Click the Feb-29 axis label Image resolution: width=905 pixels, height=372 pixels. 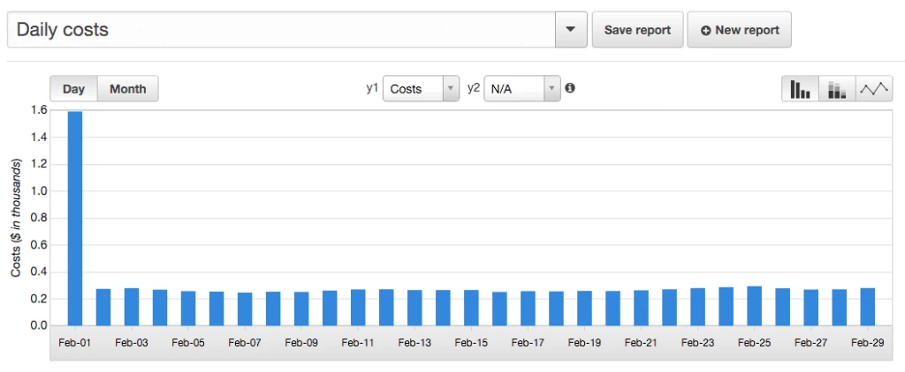pyautogui.click(x=867, y=343)
